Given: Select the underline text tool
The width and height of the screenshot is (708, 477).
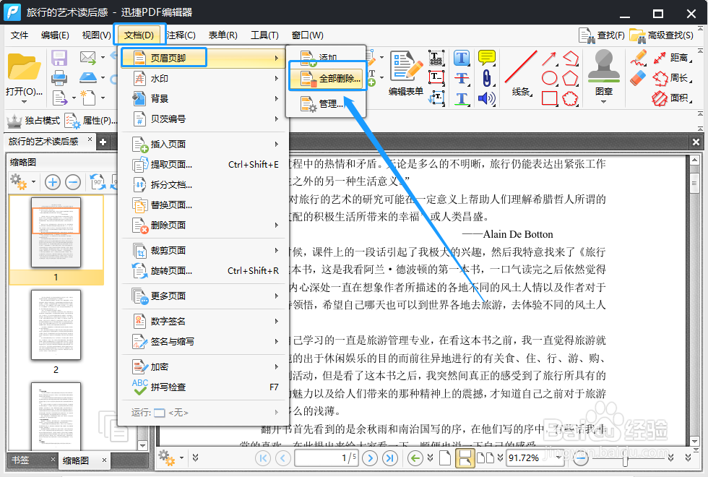Looking at the screenshot, I should pos(462,98).
